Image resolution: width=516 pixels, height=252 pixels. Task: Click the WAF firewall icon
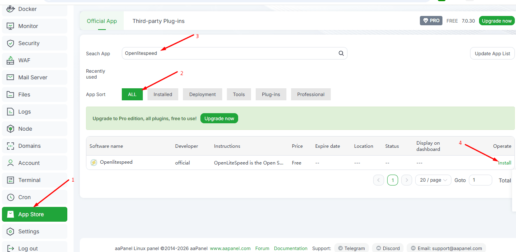(x=11, y=60)
